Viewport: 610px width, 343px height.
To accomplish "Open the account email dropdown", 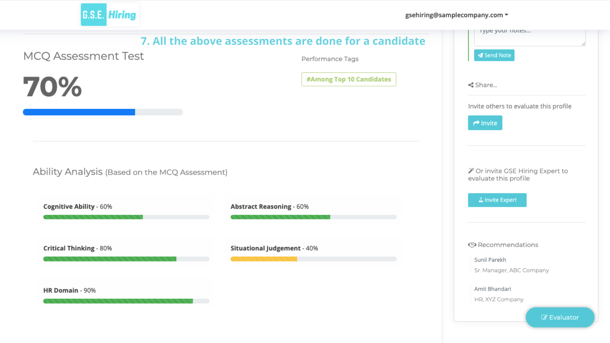I will [x=457, y=15].
